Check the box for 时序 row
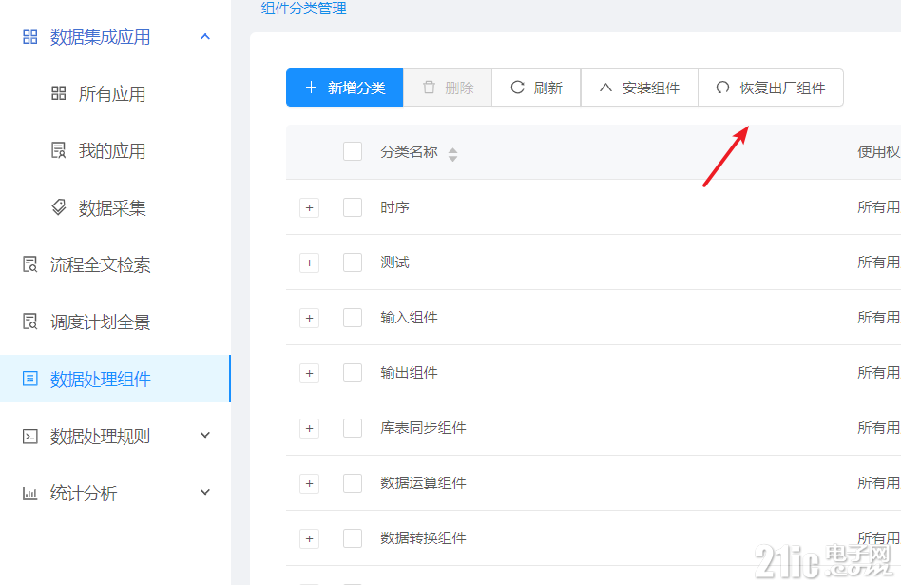901x585 pixels. pos(353,207)
